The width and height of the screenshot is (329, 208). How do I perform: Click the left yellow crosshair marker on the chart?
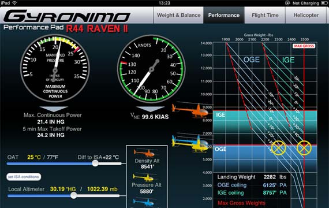tap(278, 148)
